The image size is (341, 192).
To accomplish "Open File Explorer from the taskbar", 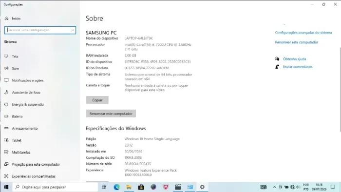I will 129,187.
